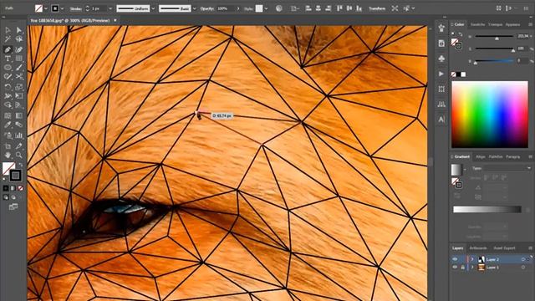Switch to the Swatches panel tab
This screenshot has width=535, height=301.
pos(477,24)
